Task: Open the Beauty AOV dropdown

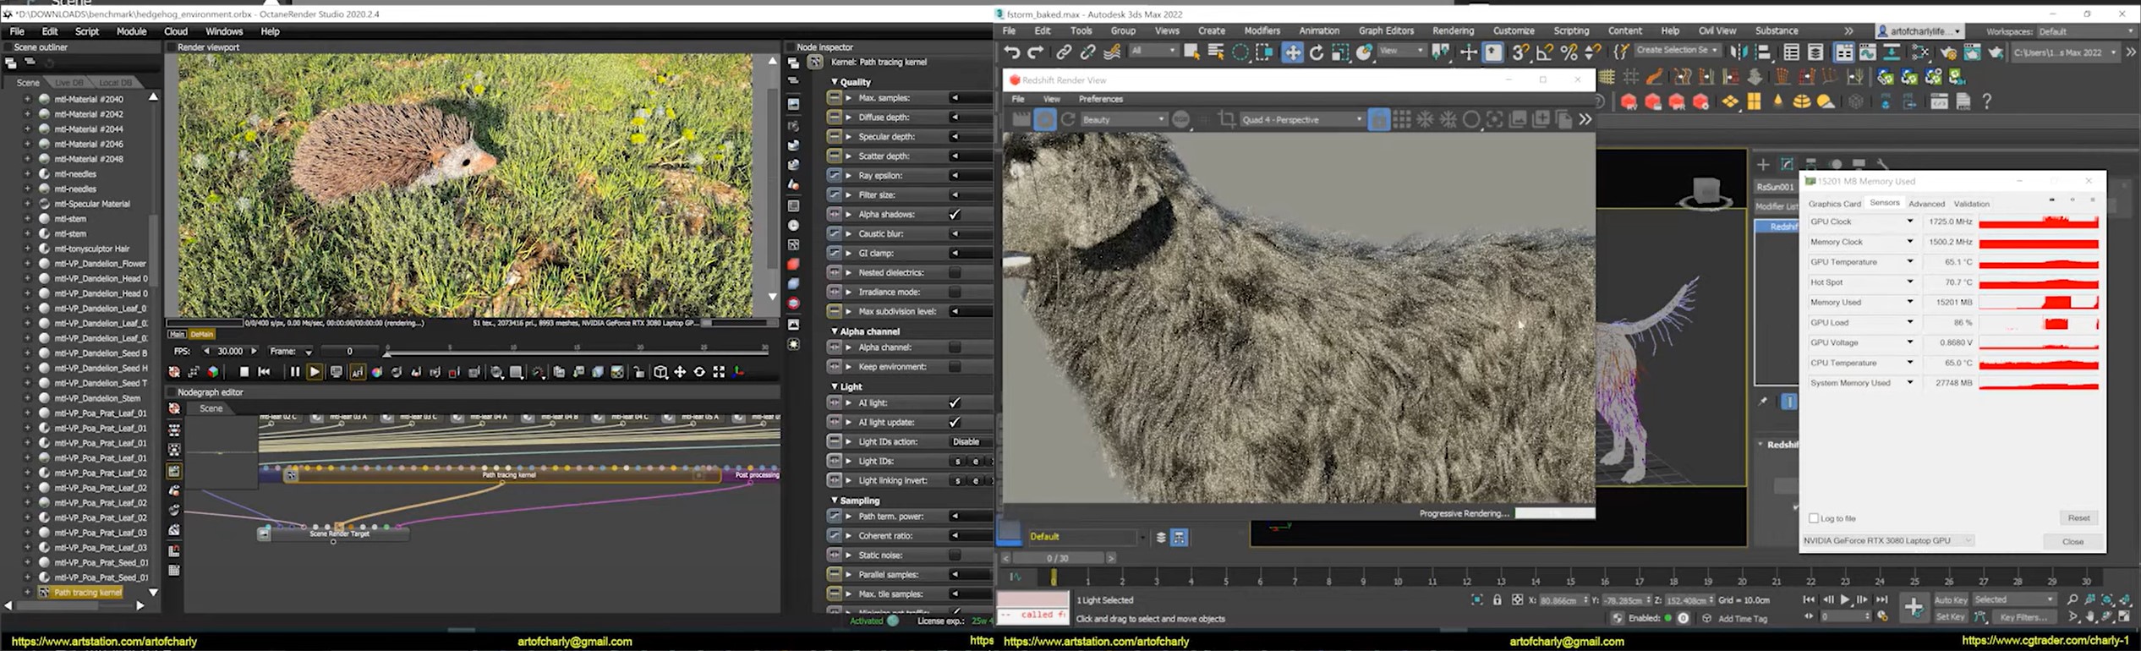Action: 1123,120
